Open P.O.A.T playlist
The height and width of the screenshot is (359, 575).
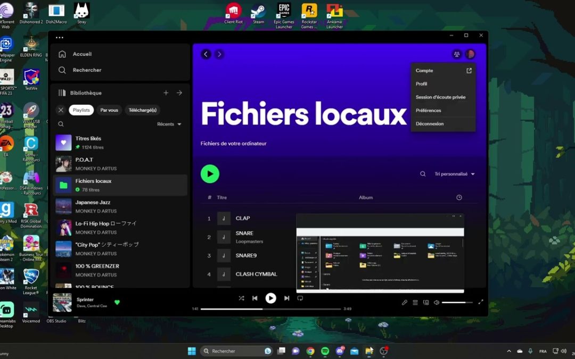coord(120,164)
